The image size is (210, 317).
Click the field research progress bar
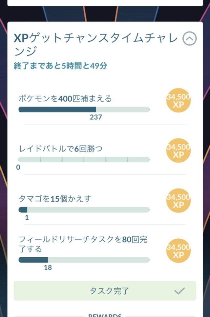point(84,260)
